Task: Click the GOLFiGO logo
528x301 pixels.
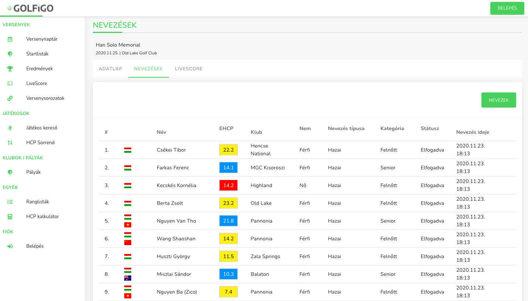Action: coord(30,8)
